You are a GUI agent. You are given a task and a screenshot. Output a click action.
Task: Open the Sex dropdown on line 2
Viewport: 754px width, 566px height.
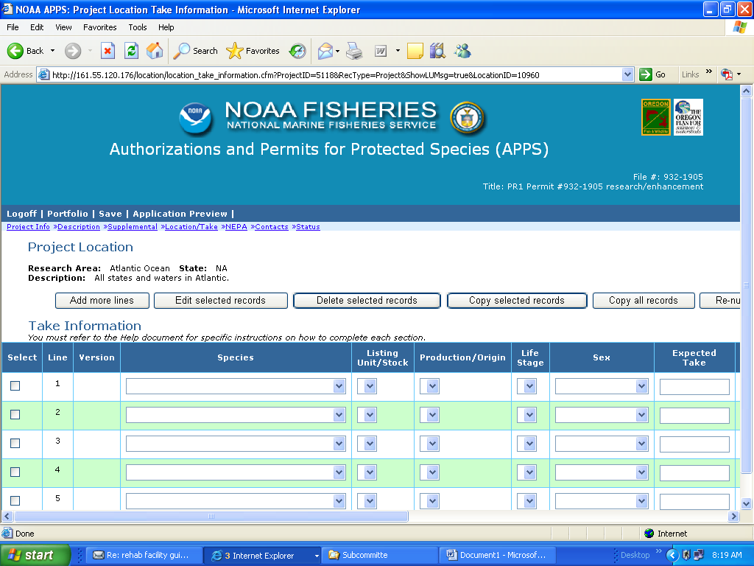click(641, 416)
